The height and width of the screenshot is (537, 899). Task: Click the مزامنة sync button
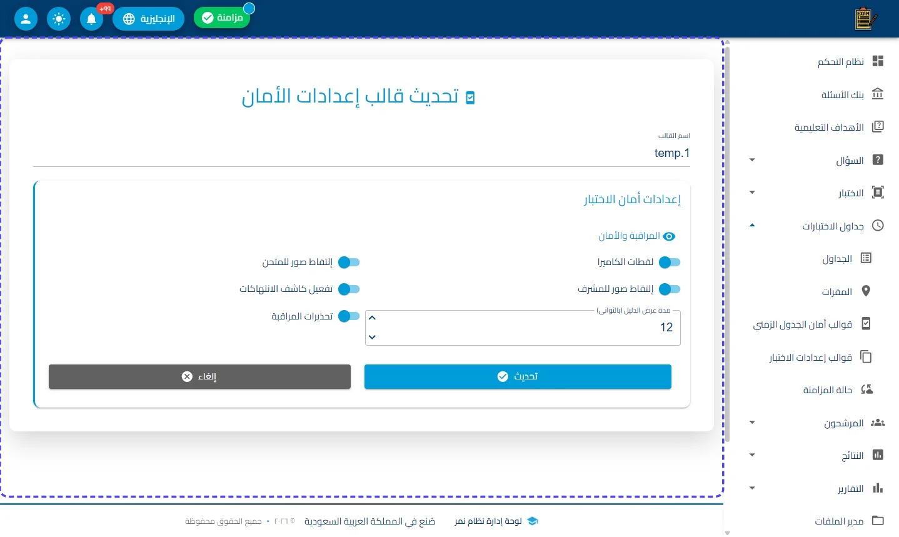click(222, 18)
